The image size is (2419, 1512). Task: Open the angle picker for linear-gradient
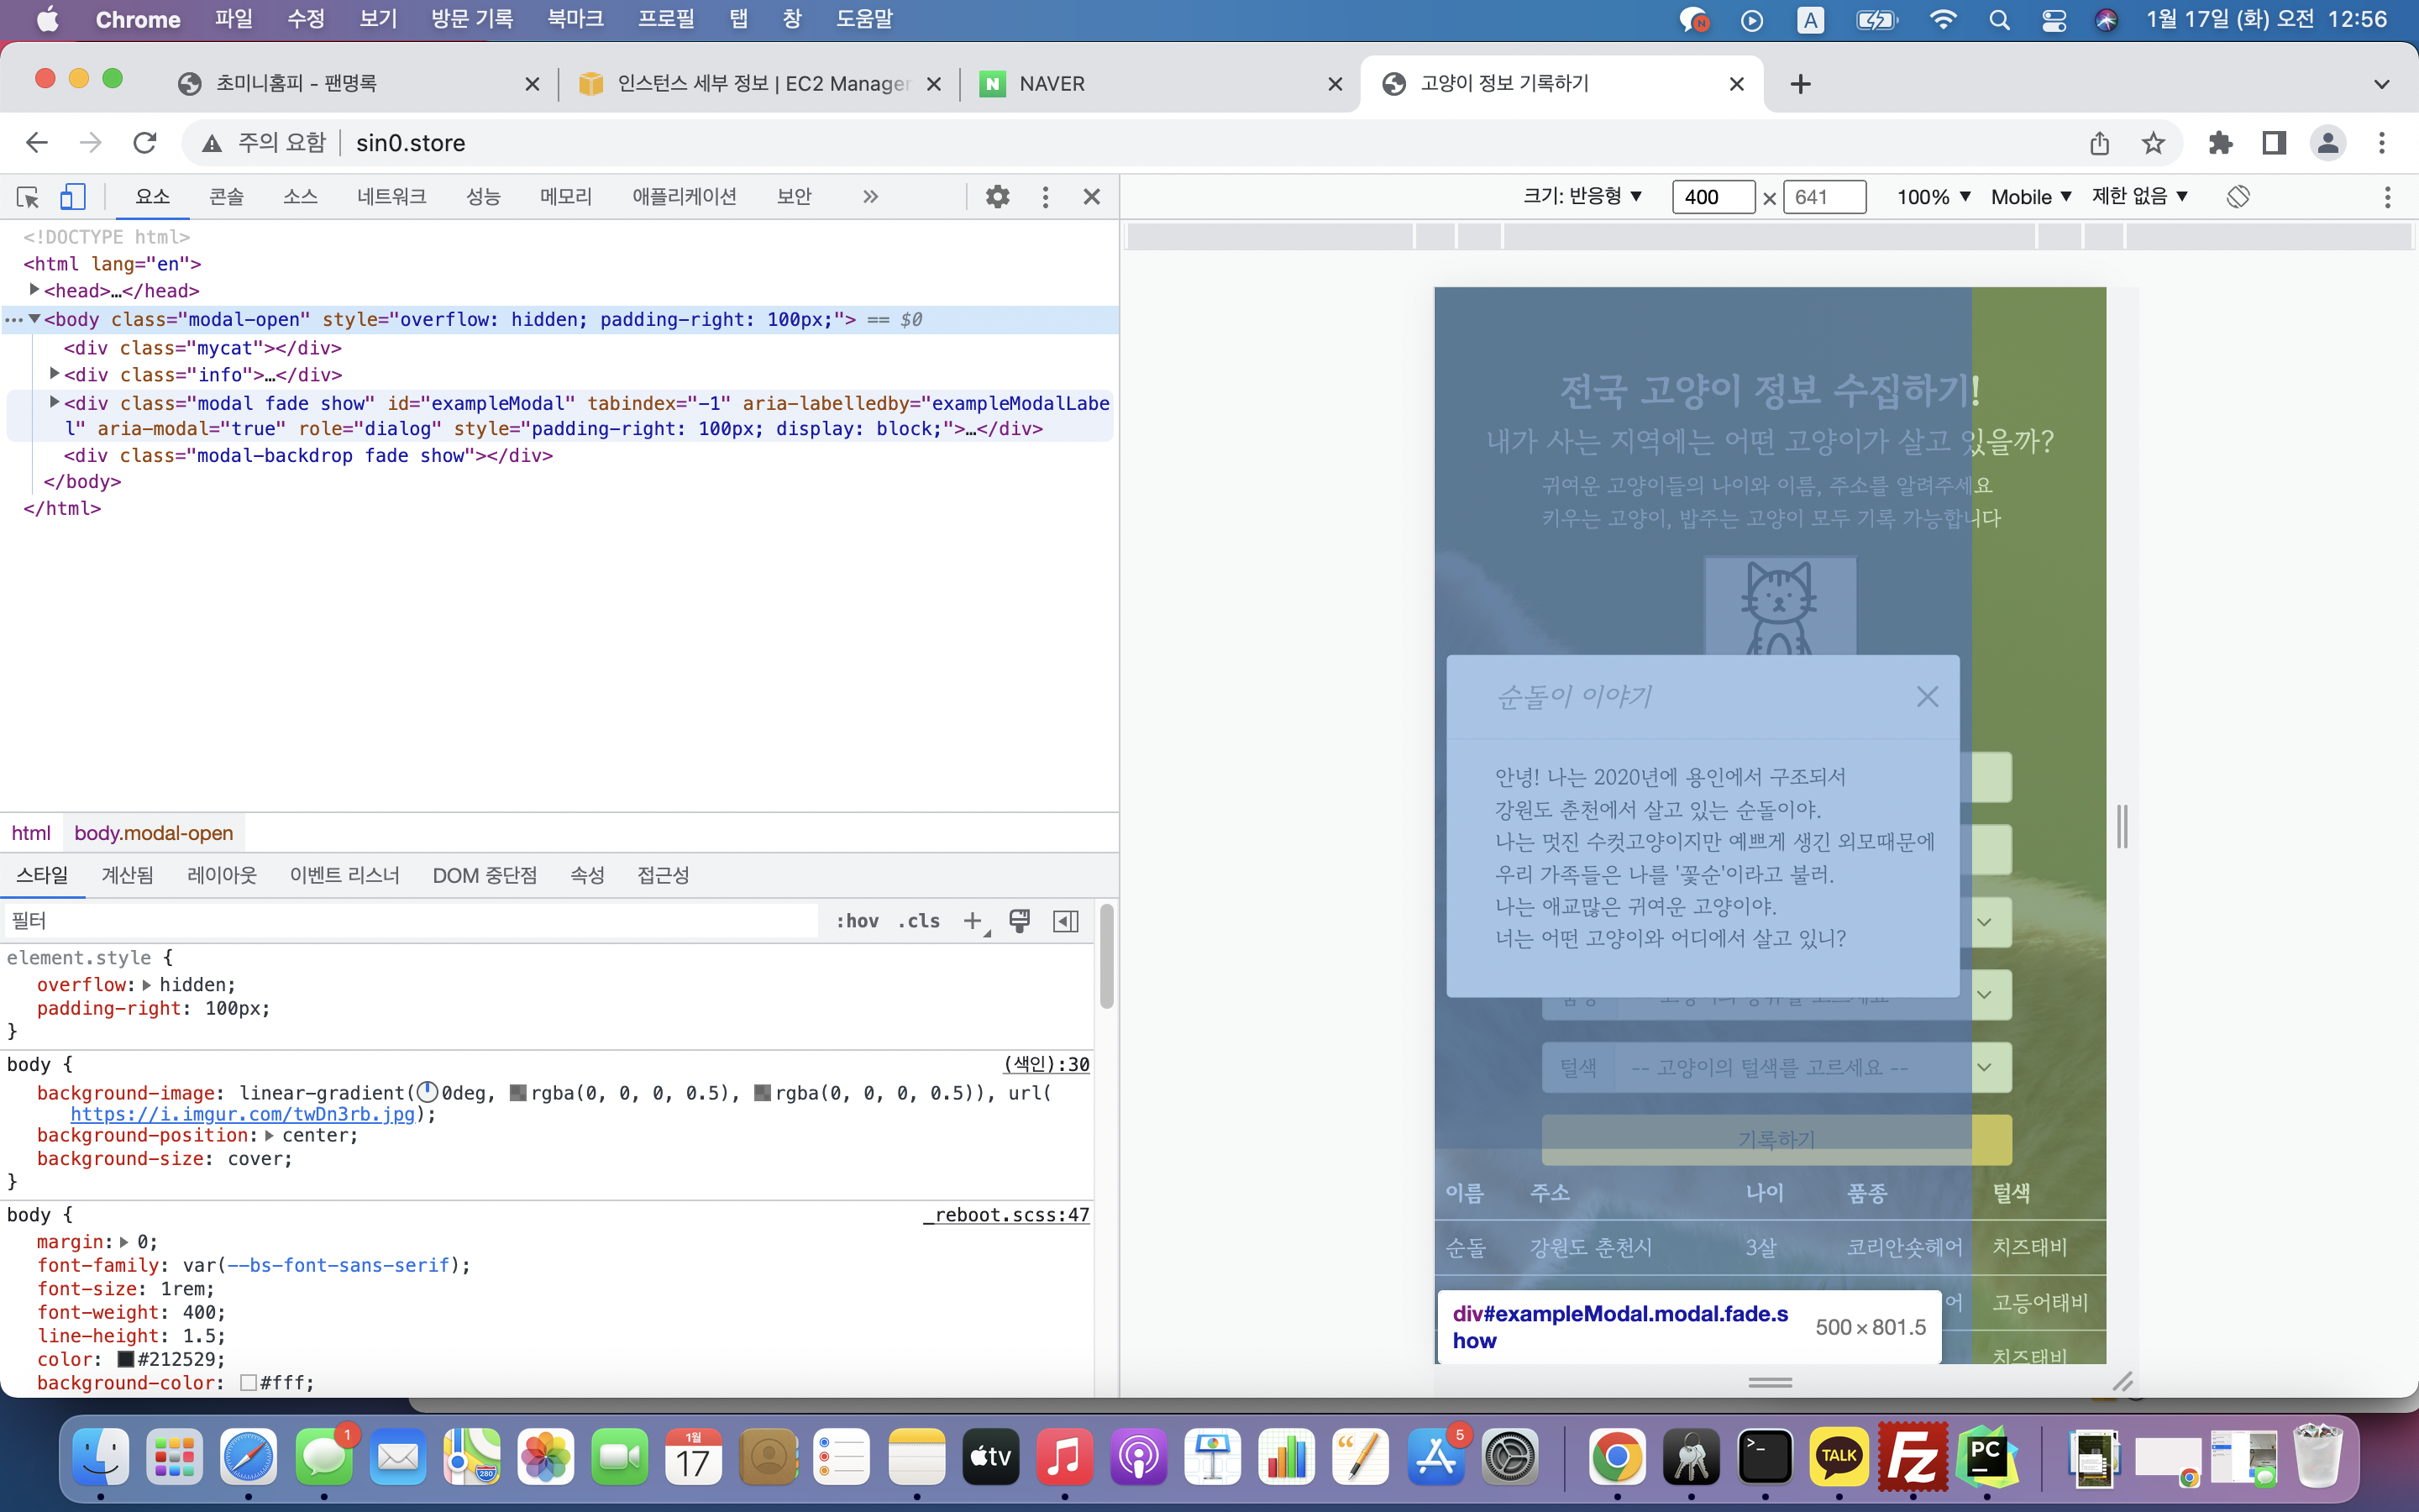click(428, 1092)
